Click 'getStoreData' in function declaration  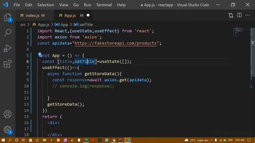point(99,74)
